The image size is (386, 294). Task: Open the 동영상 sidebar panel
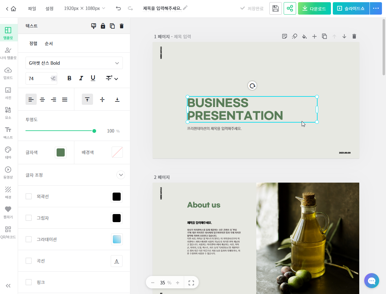(x=8, y=173)
